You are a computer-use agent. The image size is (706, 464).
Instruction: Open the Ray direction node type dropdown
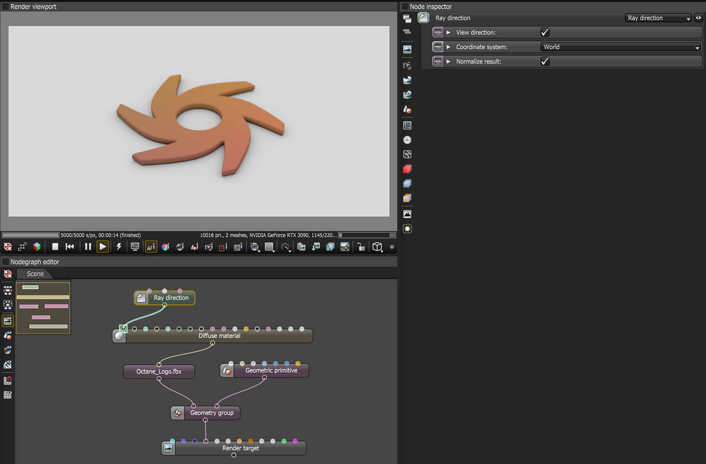click(658, 18)
